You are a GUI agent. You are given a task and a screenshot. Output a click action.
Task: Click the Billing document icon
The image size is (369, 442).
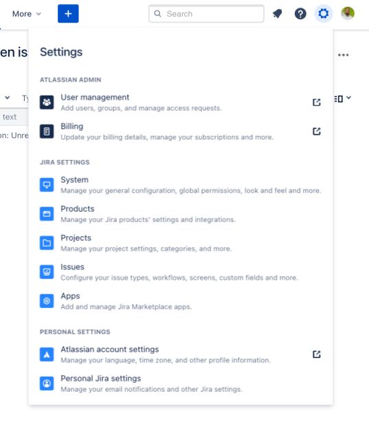tap(47, 131)
